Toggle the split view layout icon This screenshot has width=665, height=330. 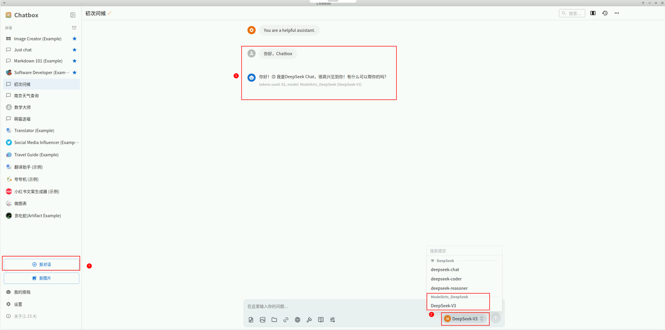pos(593,13)
